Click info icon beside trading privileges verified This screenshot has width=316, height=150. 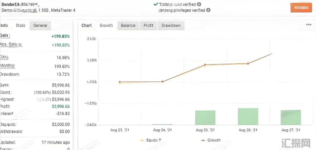point(208,10)
